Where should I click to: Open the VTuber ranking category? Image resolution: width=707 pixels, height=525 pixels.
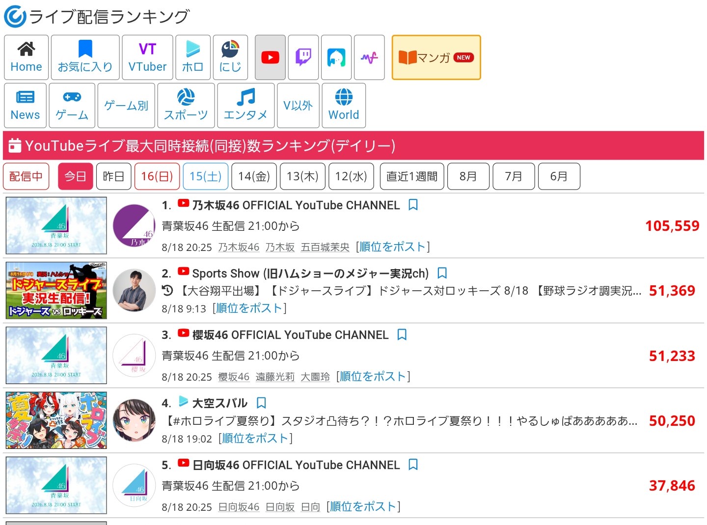(x=147, y=57)
